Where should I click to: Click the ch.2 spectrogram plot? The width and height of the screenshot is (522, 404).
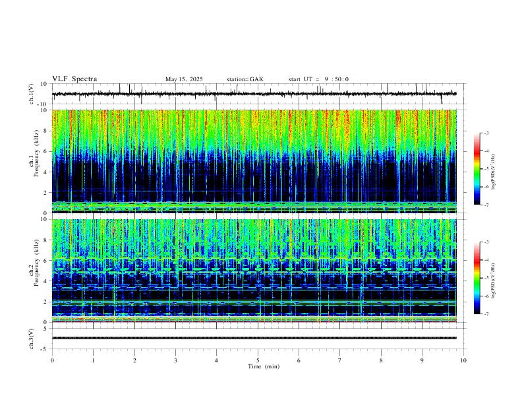254,271
